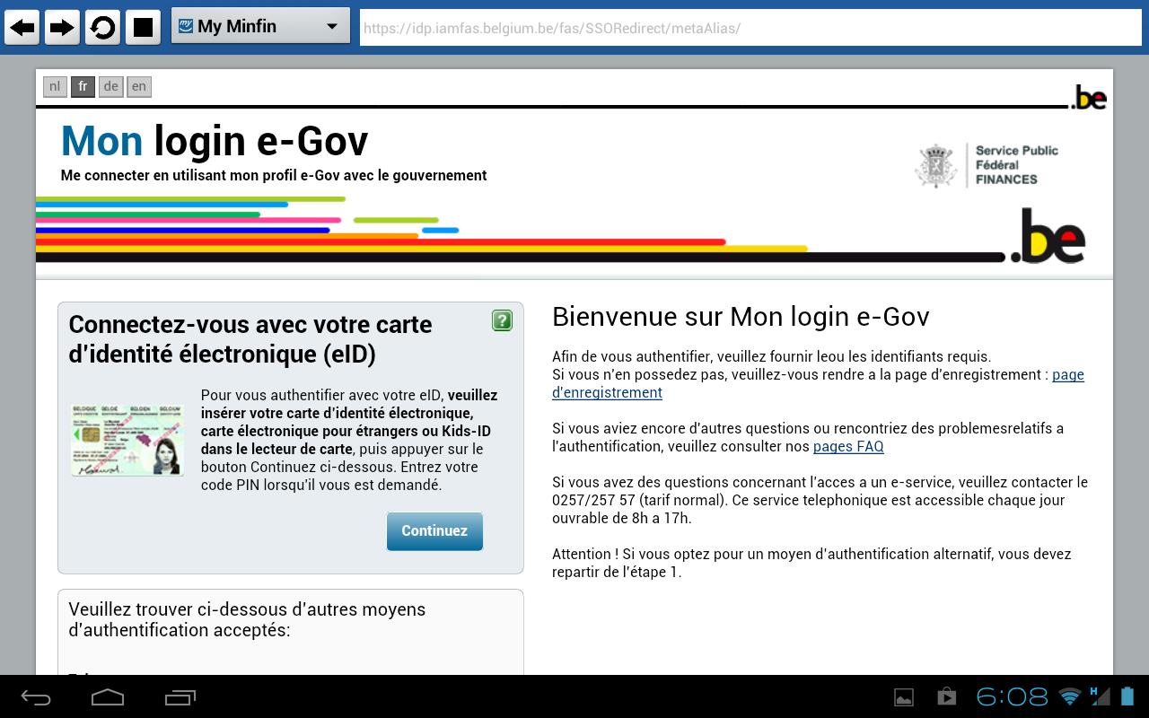This screenshot has width=1149, height=718.
Task: Tap the Android back navigation icon
Action: [36, 696]
